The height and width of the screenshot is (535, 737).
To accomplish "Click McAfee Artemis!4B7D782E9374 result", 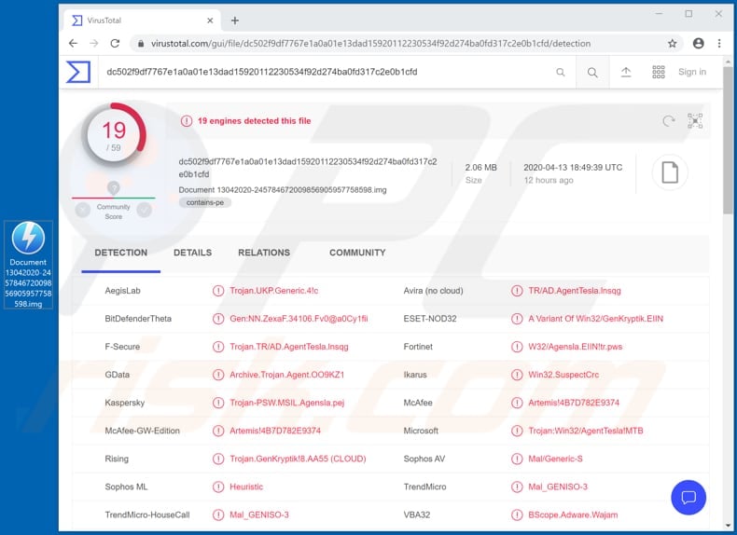I will 574,403.
